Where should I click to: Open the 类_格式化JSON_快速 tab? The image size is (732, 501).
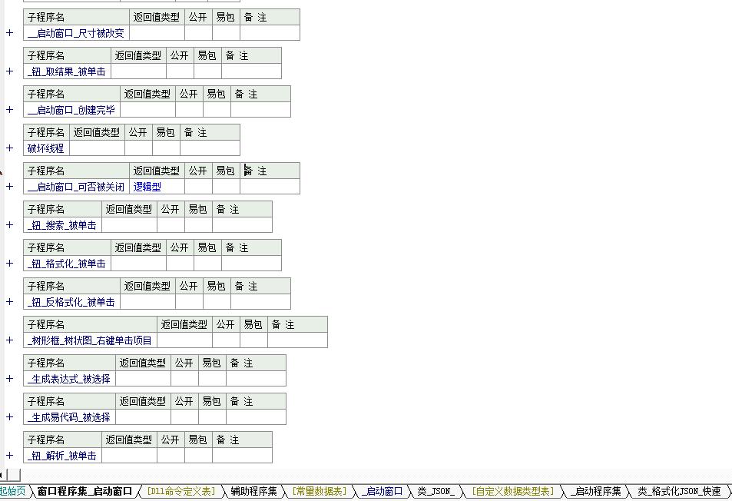[679, 491]
